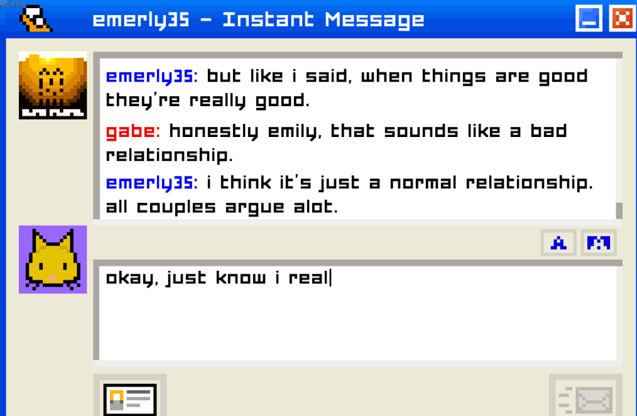Screen dimensions: 637x416
Task: Click the line "all couples argue alot."
Action: point(222,207)
